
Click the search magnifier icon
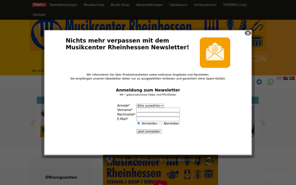pos(263,59)
